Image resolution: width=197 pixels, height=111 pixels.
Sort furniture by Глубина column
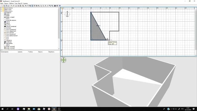[30, 52]
